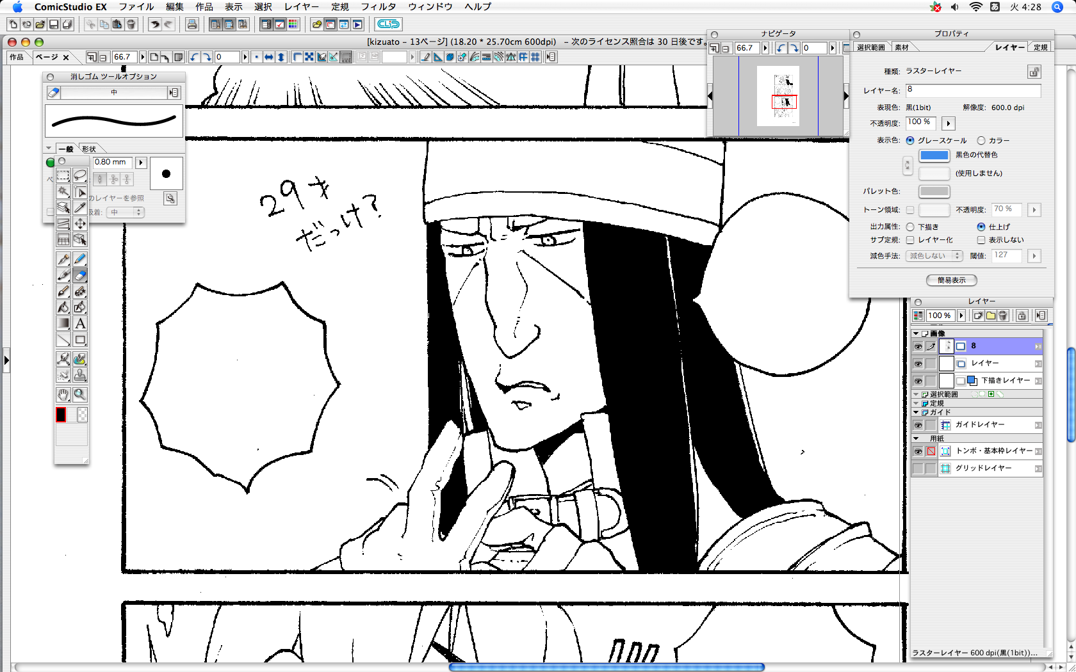Viewport: 1076px width, 672px height.
Task: Flip canvas horizontally with the double-arrow icon
Action: (x=269, y=57)
